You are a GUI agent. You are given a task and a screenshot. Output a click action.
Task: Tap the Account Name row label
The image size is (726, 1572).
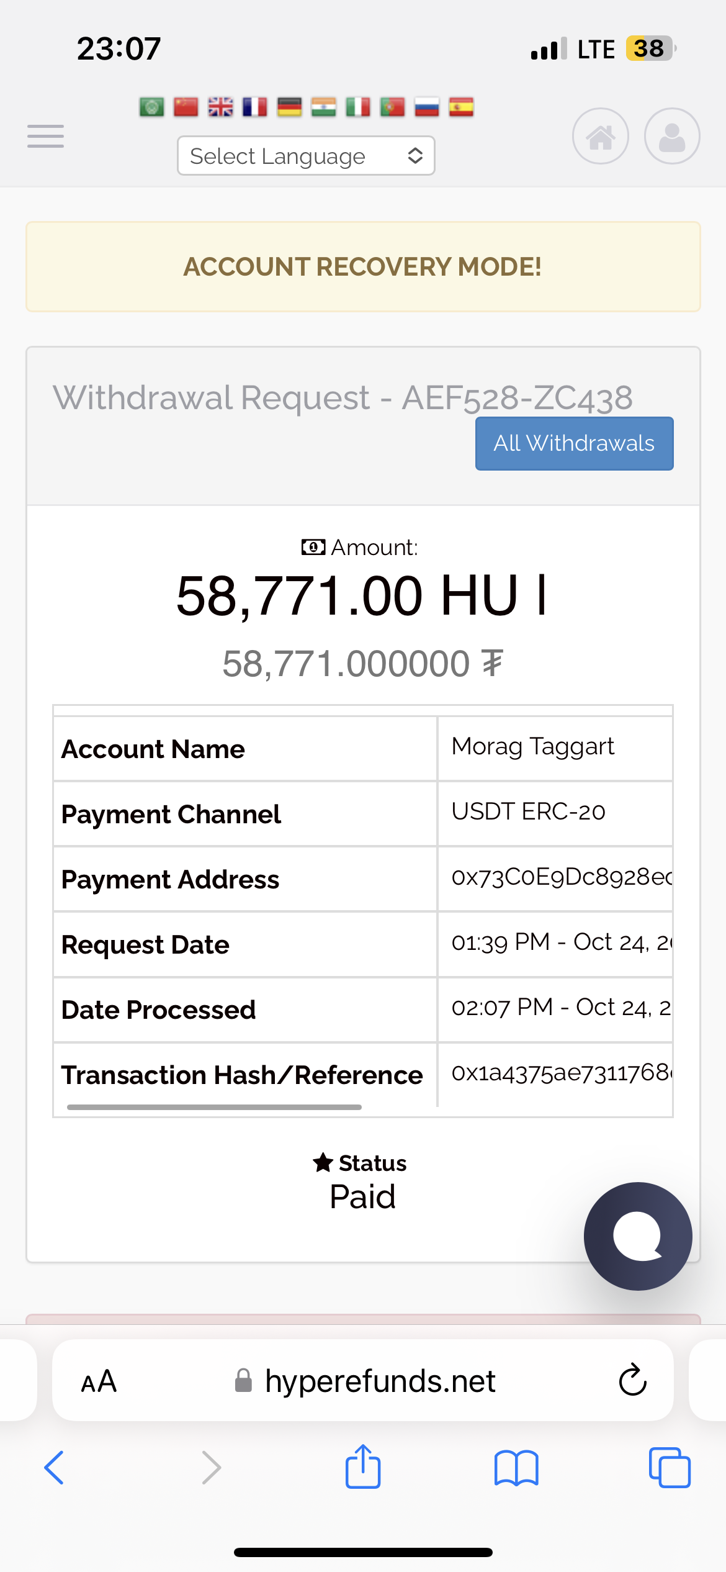click(x=153, y=749)
